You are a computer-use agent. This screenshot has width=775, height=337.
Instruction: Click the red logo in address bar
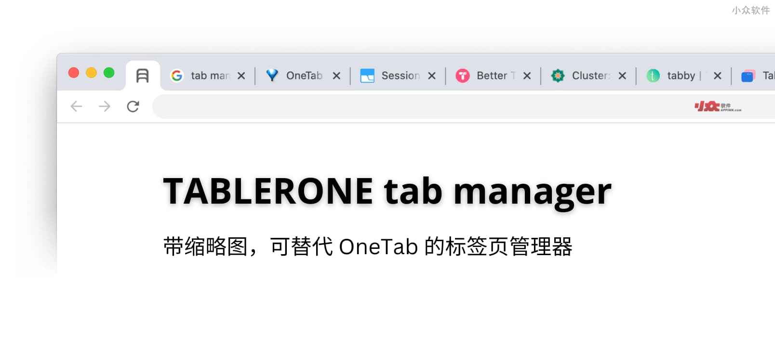(718, 106)
